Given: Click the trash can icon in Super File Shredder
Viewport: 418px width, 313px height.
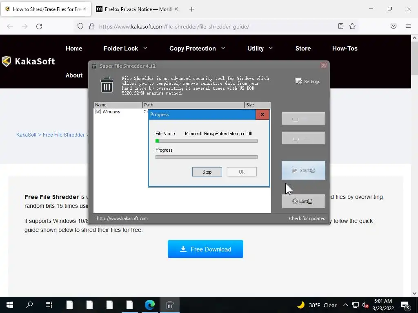Looking at the screenshot, I should 107,85.
